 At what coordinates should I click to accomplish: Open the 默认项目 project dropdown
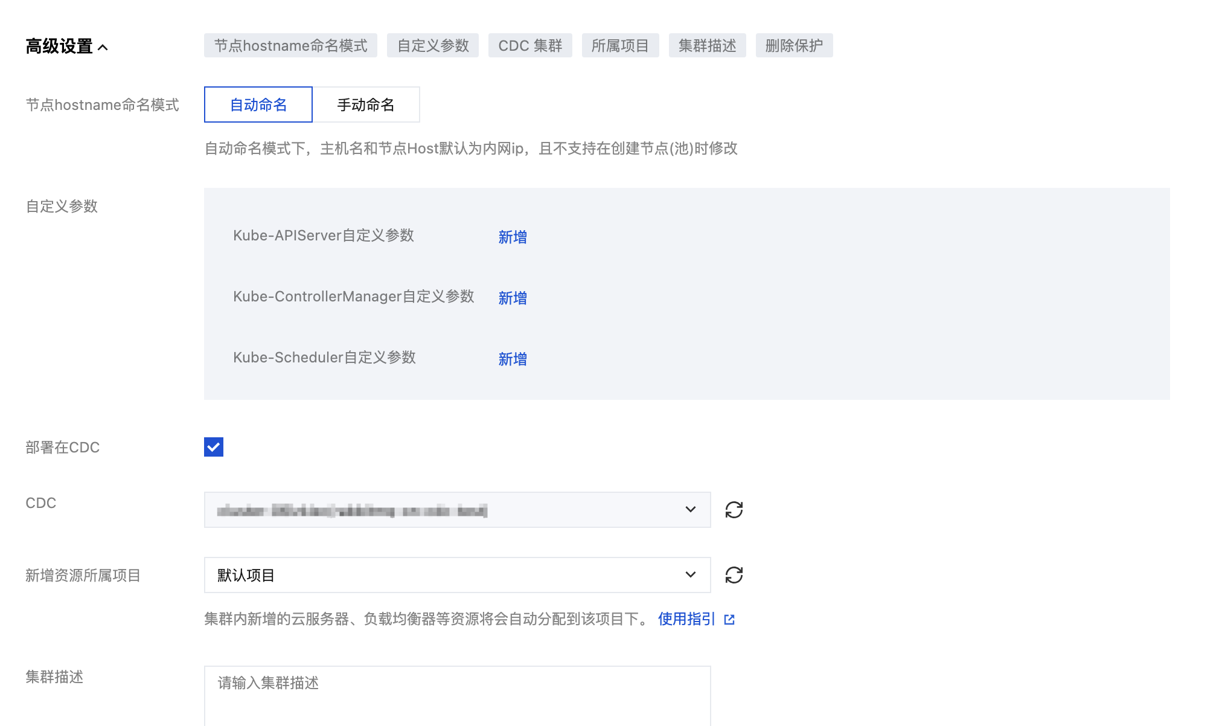point(457,575)
